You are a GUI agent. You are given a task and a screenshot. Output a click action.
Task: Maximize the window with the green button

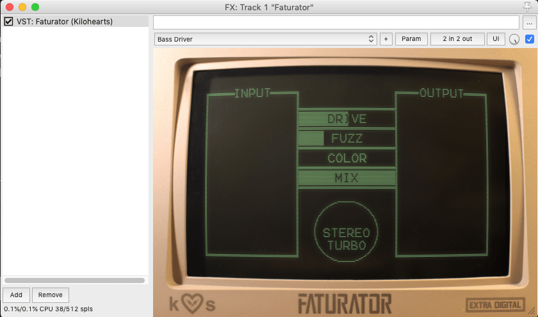(35, 7)
